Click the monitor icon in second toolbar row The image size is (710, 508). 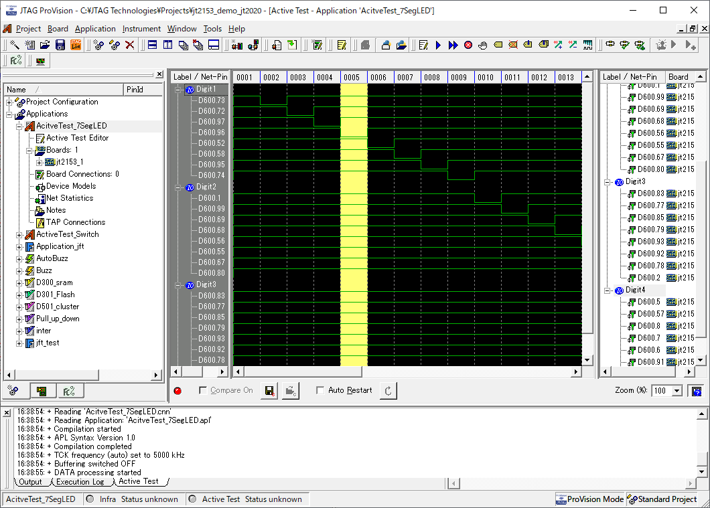40,61
